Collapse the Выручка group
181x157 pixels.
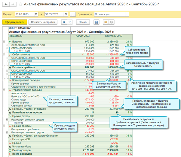pos(4,42)
